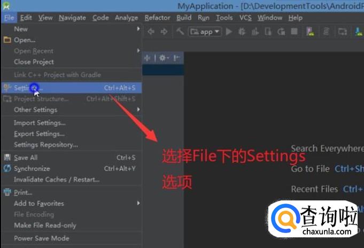The image size is (364, 248).
Task: Expand the Add to Favorites submenu arrow
Action: point(138,203)
